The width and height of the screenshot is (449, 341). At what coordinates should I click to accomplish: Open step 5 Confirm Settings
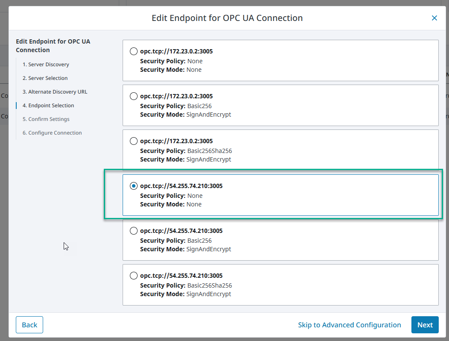tap(46, 119)
